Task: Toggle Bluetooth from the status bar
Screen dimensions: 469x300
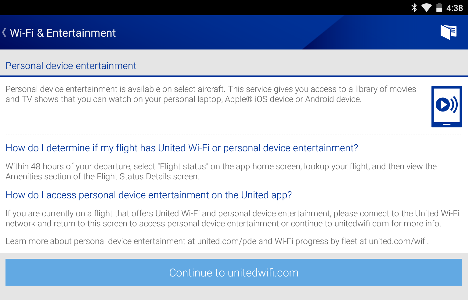Action: pos(414,7)
